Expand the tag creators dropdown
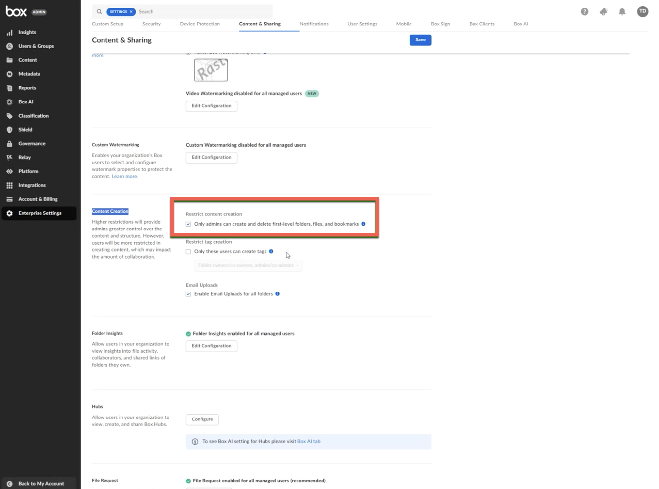The width and height of the screenshot is (659, 489). pos(248,265)
